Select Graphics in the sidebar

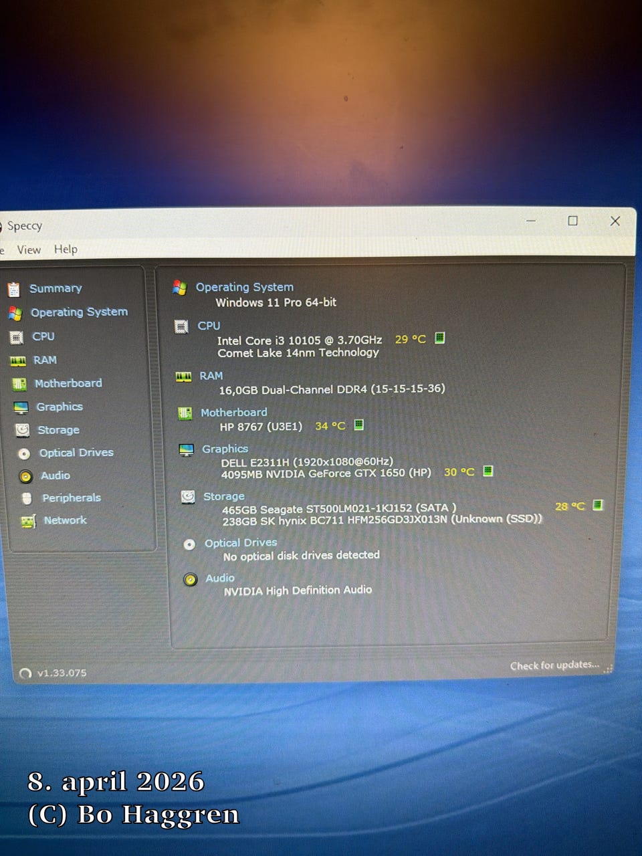[60, 407]
